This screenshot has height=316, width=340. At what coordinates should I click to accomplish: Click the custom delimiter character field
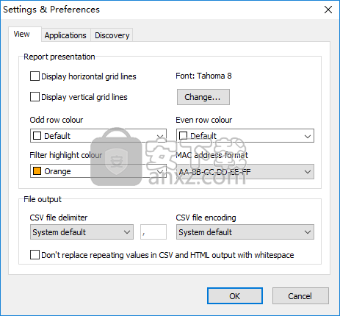153,231
